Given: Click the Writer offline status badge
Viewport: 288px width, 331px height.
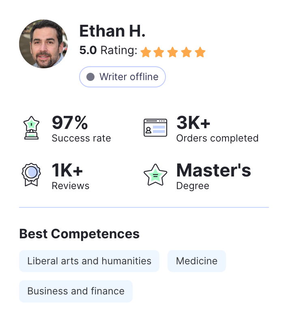Looking at the screenshot, I should pyautogui.click(x=122, y=77).
